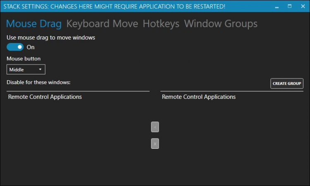Click the "Mouse button" label

(24, 59)
